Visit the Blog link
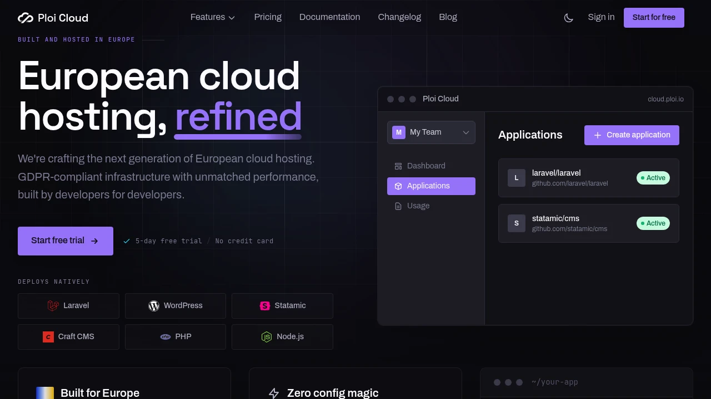Screen dimensions: 711x399 (448, 17)
